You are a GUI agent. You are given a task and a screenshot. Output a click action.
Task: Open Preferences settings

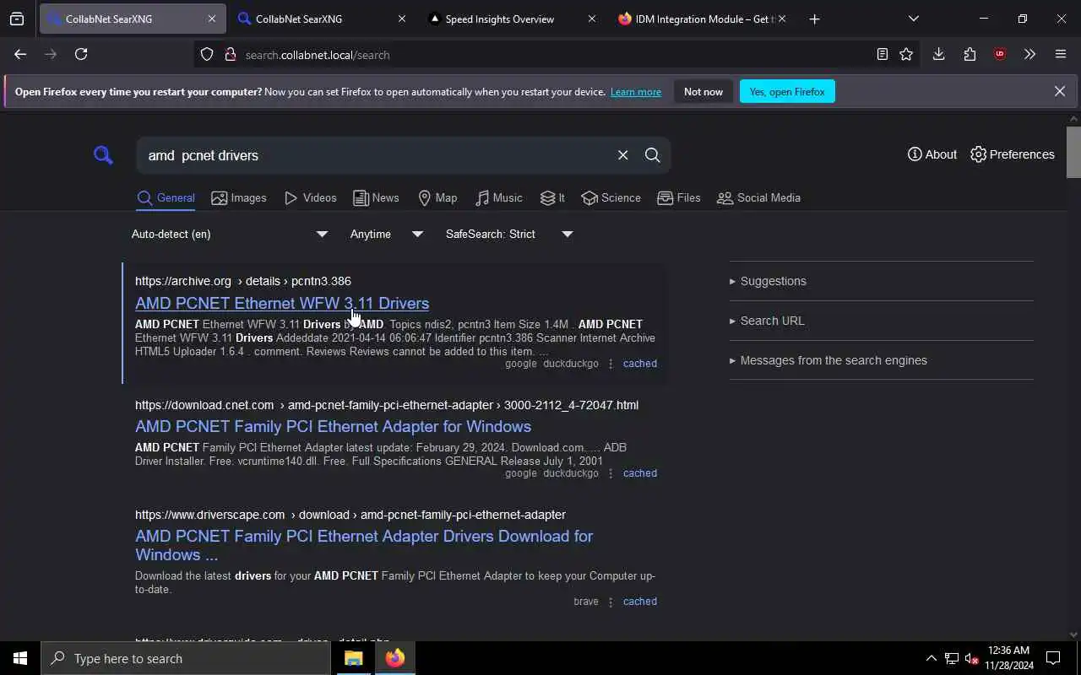point(1012,154)
